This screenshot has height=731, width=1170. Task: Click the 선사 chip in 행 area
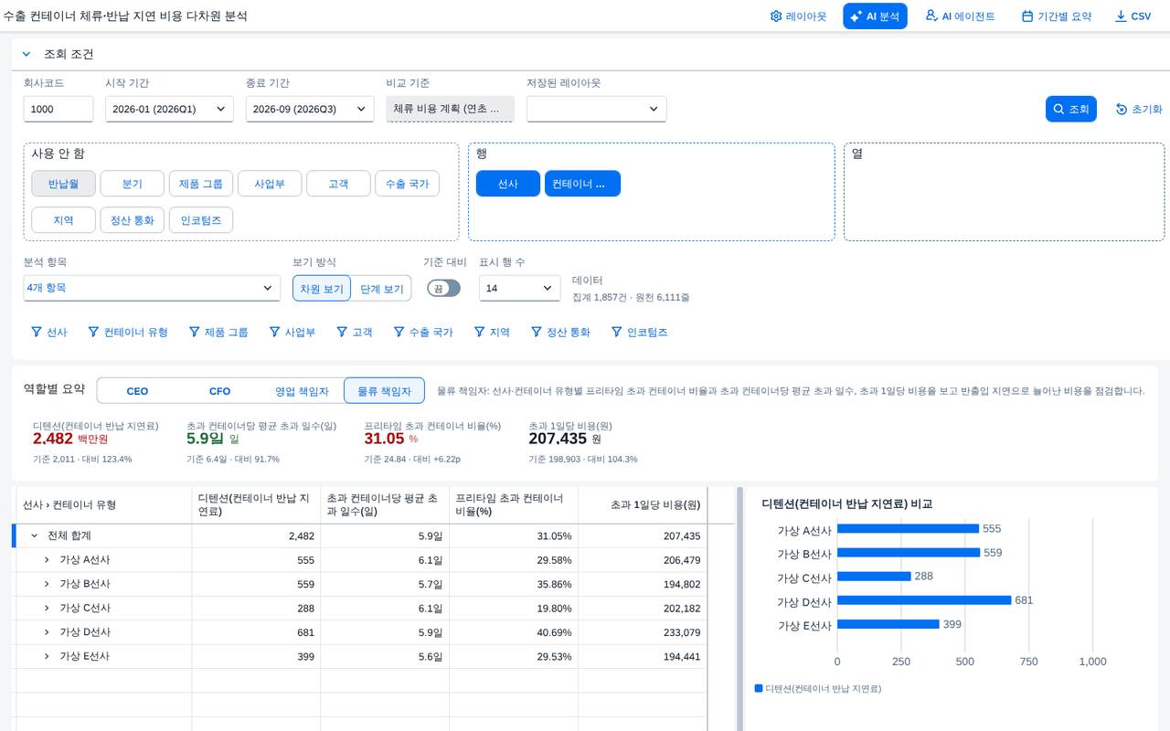(508, 184)
